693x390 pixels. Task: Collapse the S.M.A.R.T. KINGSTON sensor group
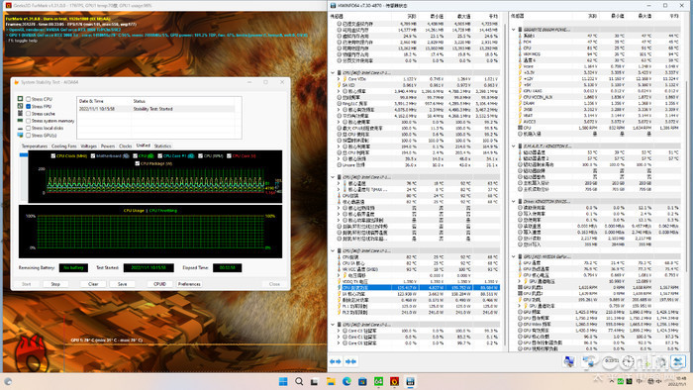click(514, 146)
